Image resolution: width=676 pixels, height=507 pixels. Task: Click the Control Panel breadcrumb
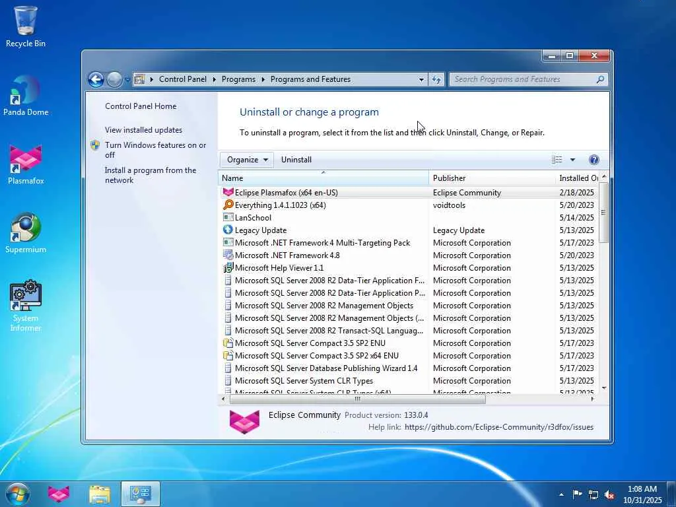click(183, 79)
